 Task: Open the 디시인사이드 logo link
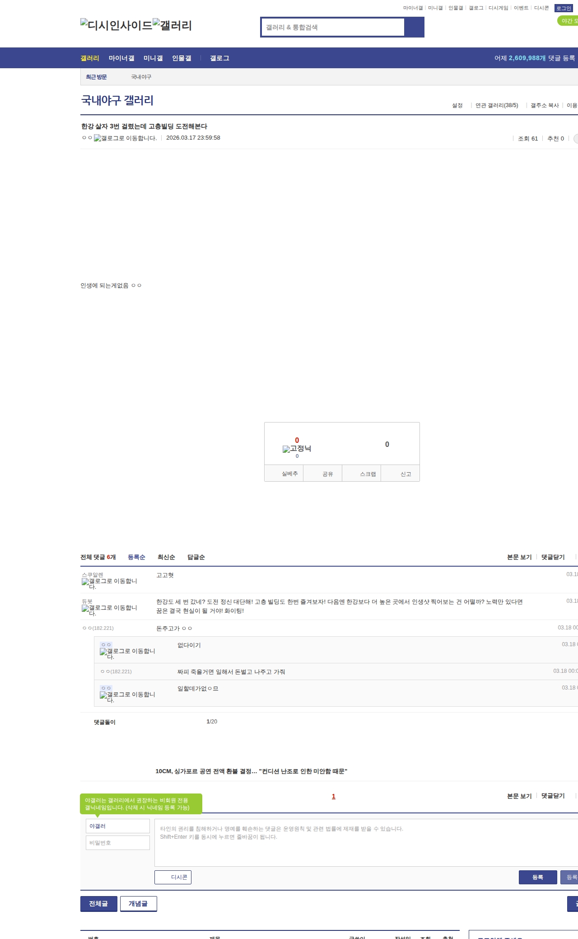[116, 25]
